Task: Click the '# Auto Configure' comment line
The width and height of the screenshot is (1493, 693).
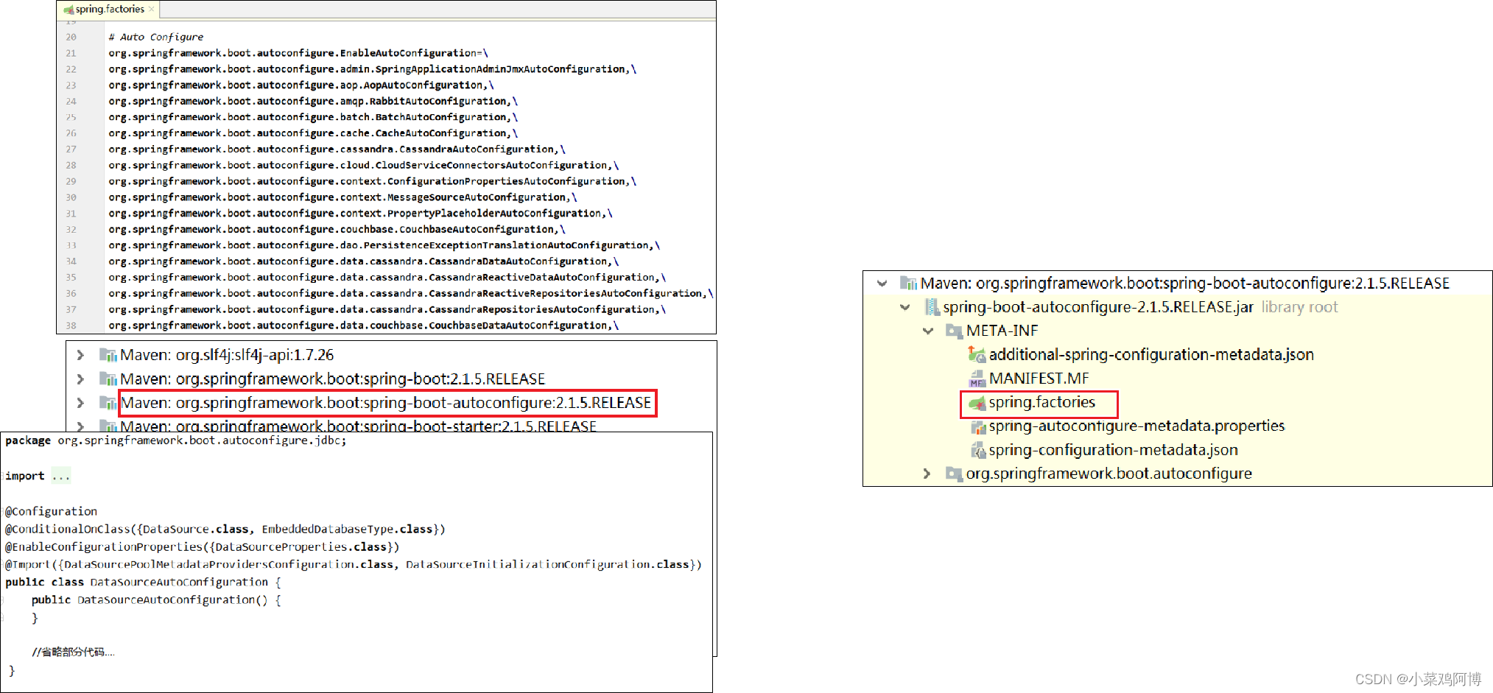Action: pos(155,37)
